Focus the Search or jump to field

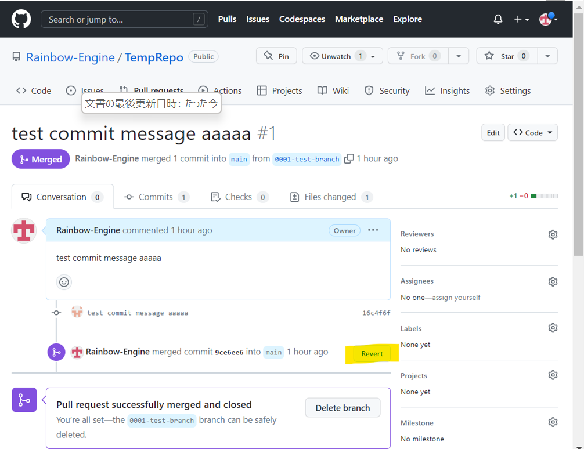[124, 19]
